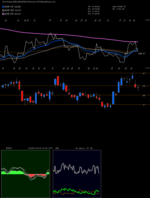The width and height of the screenshot is (150, 198).
Task: Click the 67 price axis label
Action: coord(144,73)
